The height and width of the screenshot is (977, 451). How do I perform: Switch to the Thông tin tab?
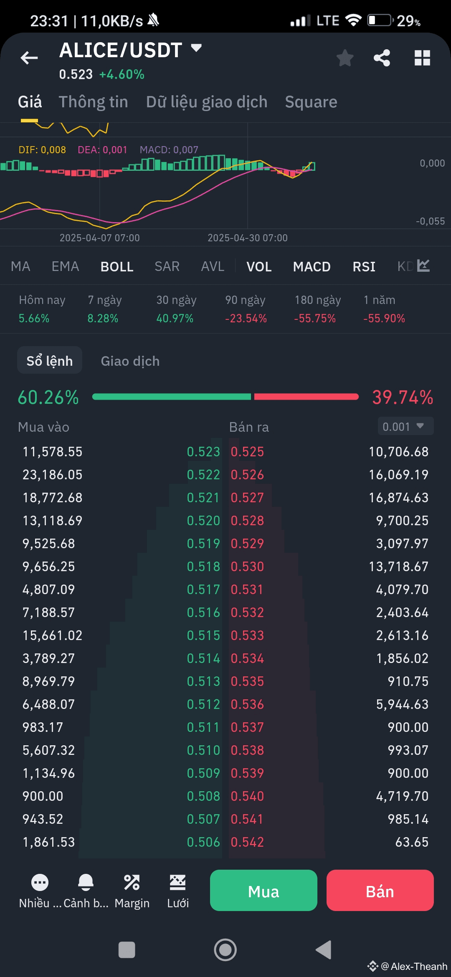[93, 102]
